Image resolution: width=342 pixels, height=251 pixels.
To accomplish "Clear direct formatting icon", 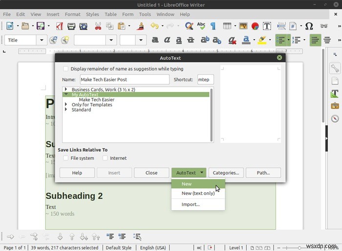I will [x=232, y=40].
